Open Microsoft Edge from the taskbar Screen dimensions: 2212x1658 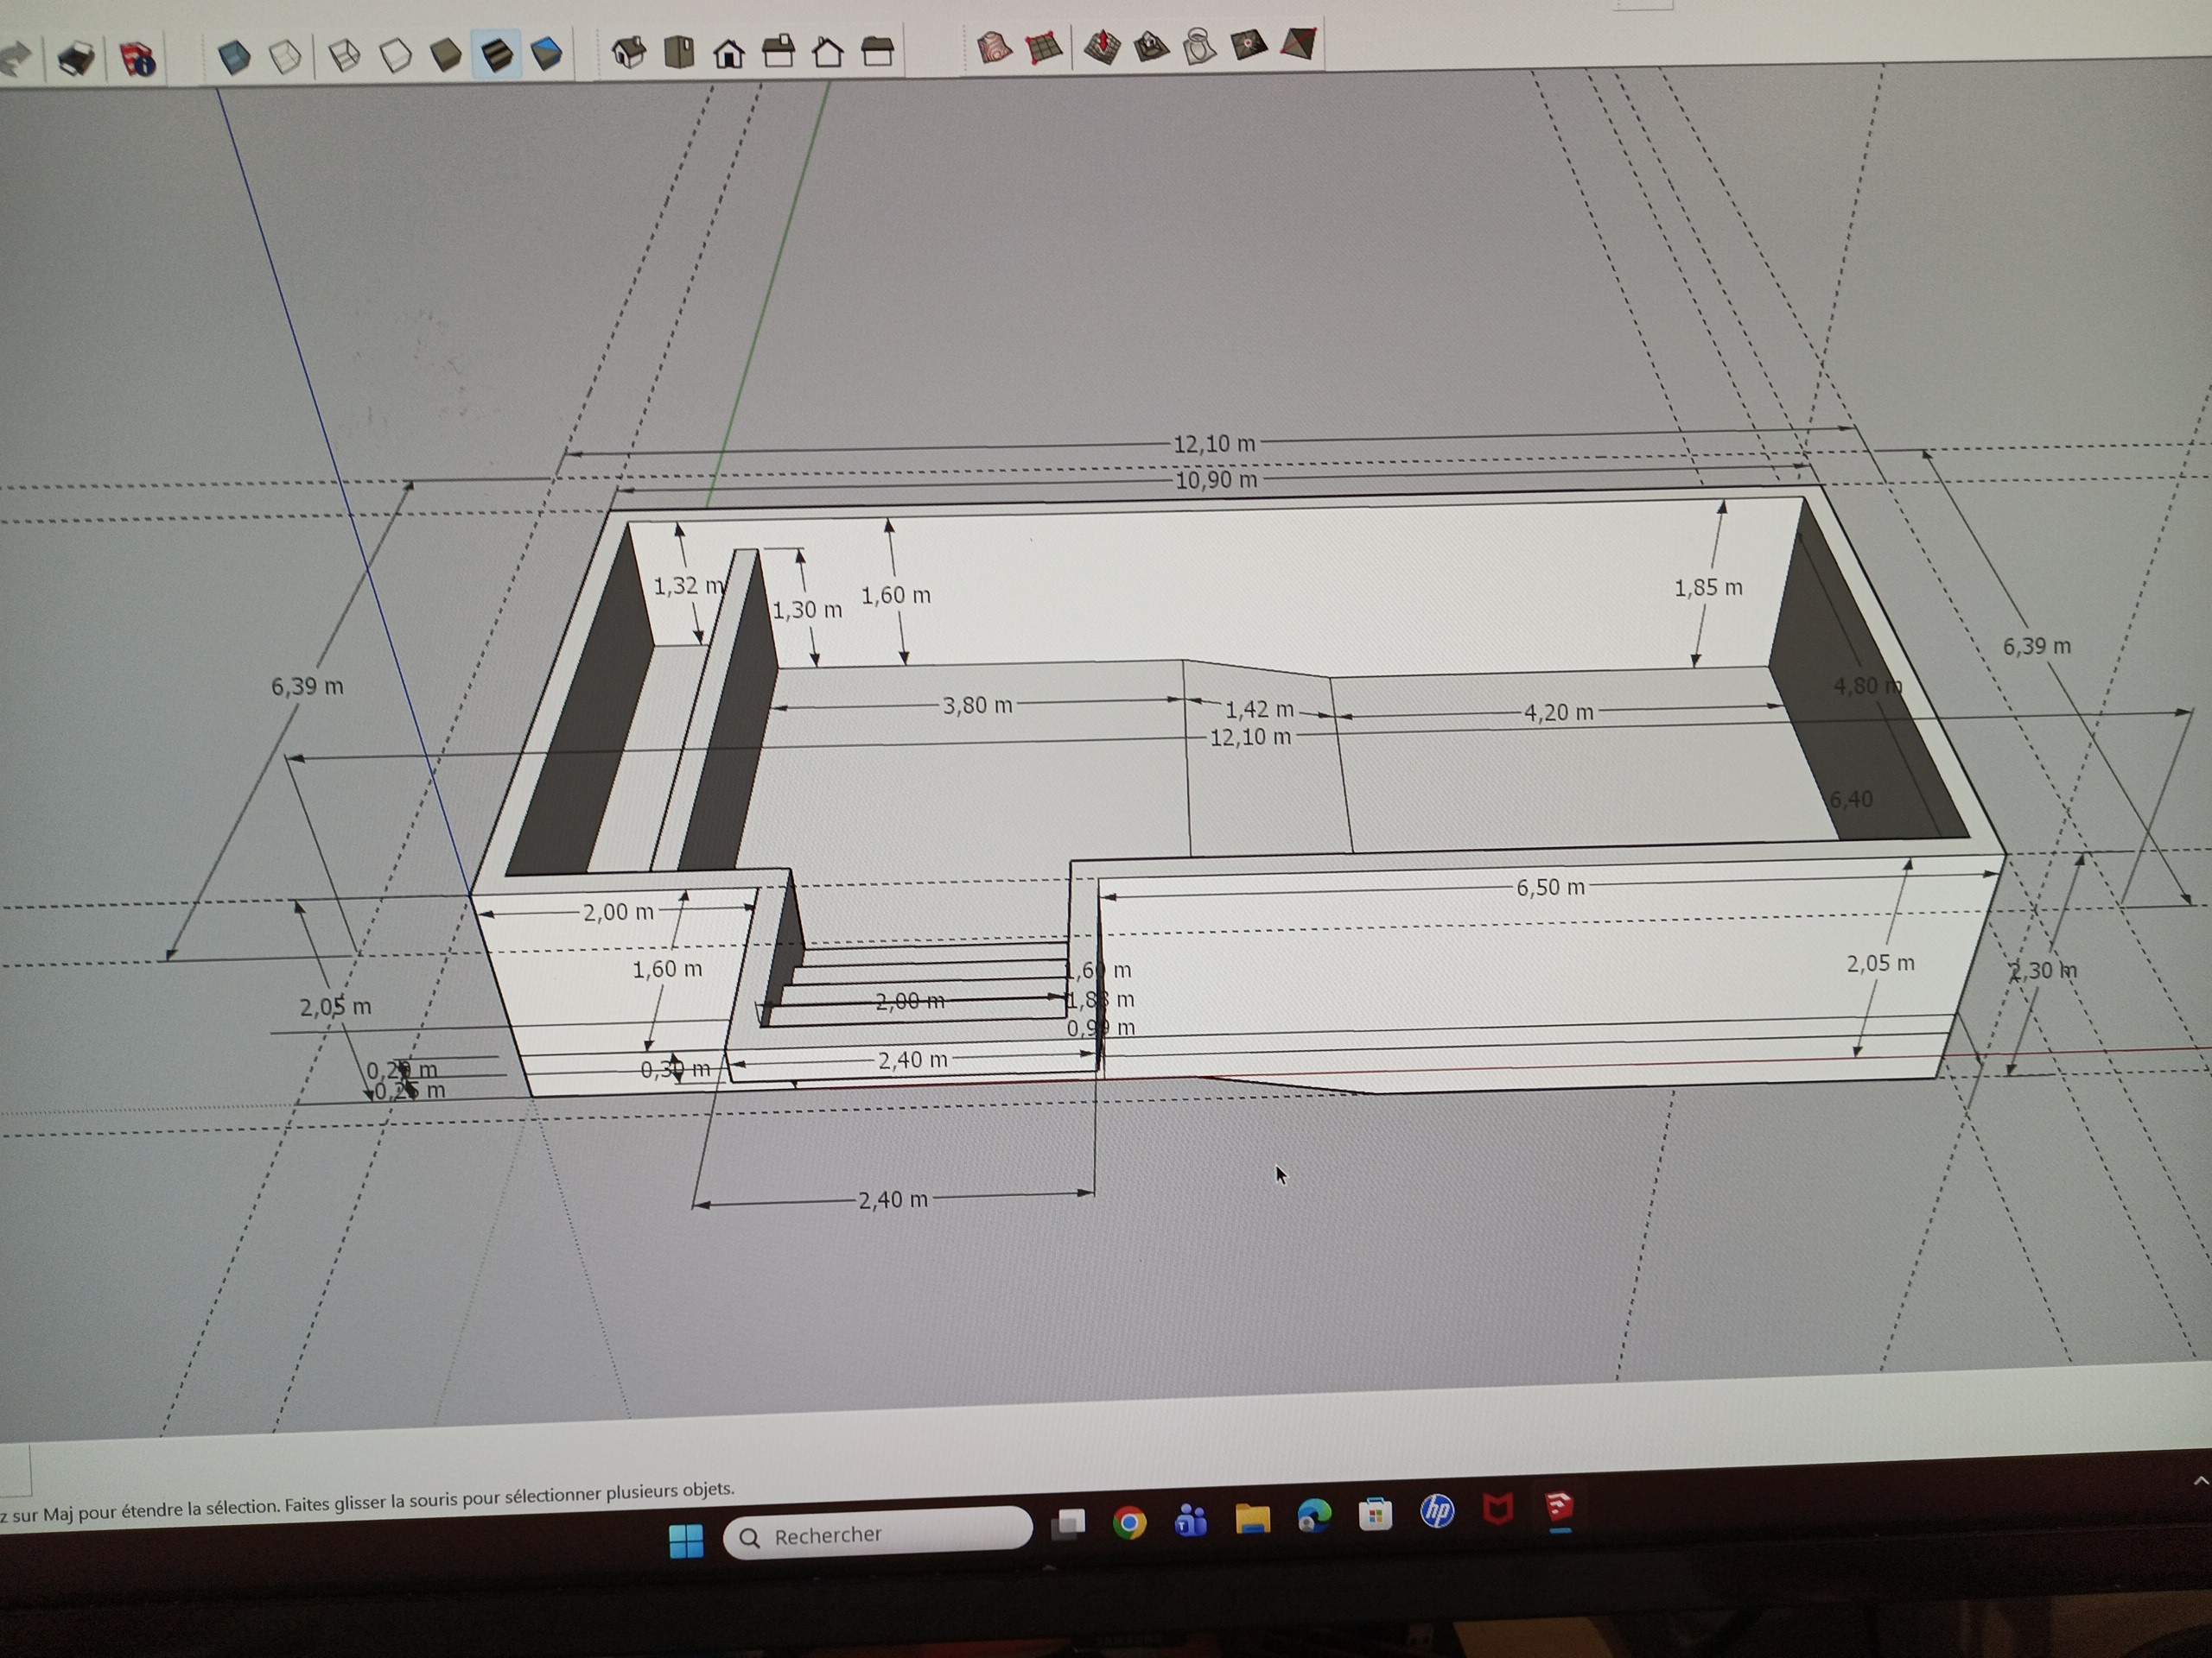tap(1314, 1517)
